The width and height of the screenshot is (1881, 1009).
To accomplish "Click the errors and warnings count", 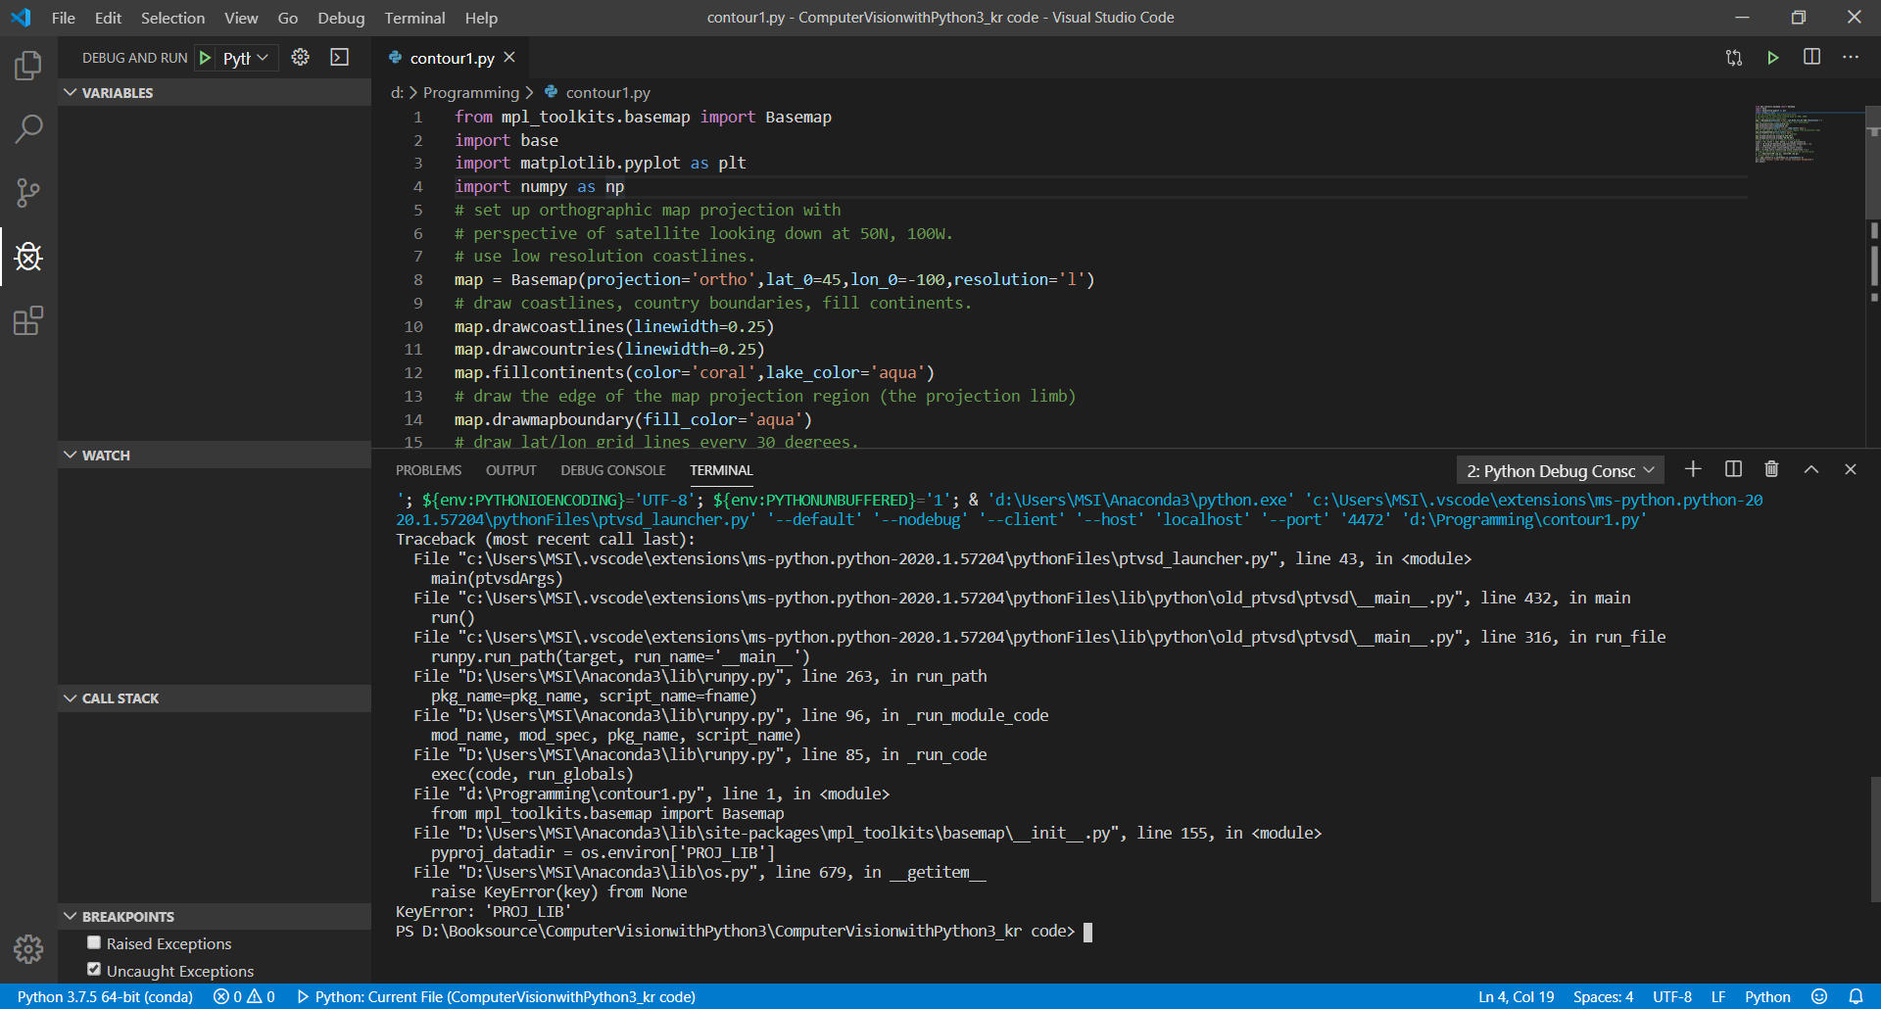I will (244, 996).
